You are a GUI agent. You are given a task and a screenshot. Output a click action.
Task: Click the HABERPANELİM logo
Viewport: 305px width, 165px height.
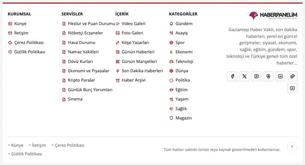coord(273,16)
